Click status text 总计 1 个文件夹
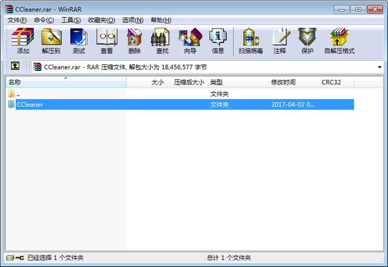The image size is (388, 267). click(229, 258)
